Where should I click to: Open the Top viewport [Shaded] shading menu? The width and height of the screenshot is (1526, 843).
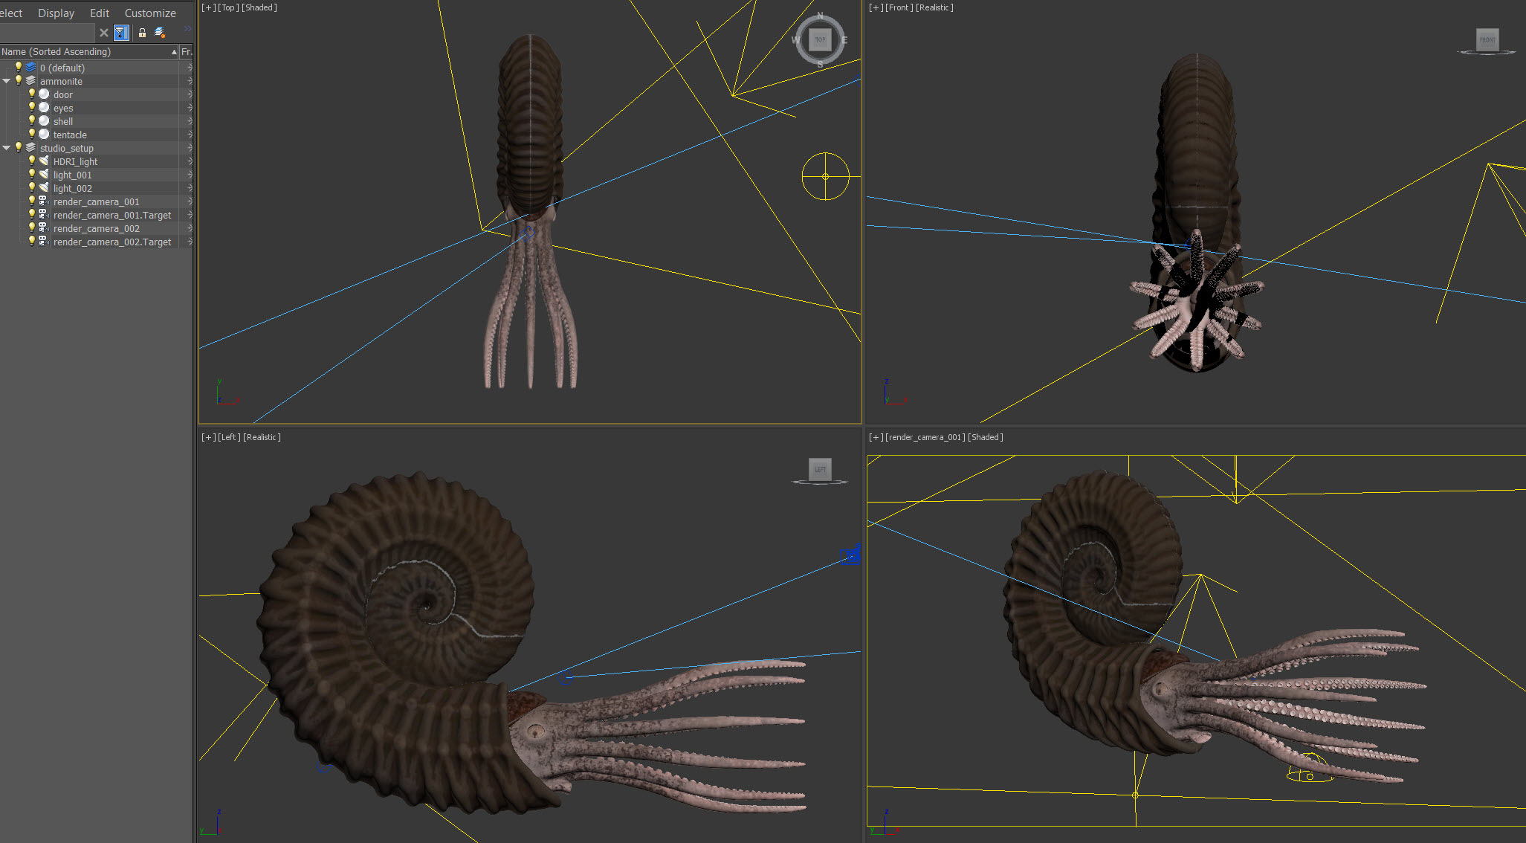259,7
